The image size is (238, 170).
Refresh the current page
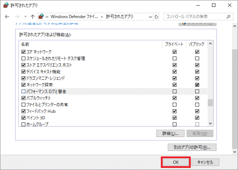156,16
